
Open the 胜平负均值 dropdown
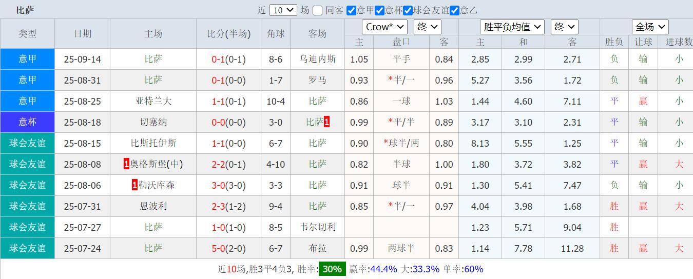(512, 27)
